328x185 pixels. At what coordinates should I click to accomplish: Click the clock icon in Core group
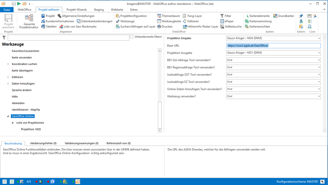coord(310,27)
